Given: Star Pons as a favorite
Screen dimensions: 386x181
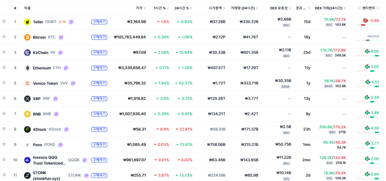Looking at the screenshot, I should 4,144.
